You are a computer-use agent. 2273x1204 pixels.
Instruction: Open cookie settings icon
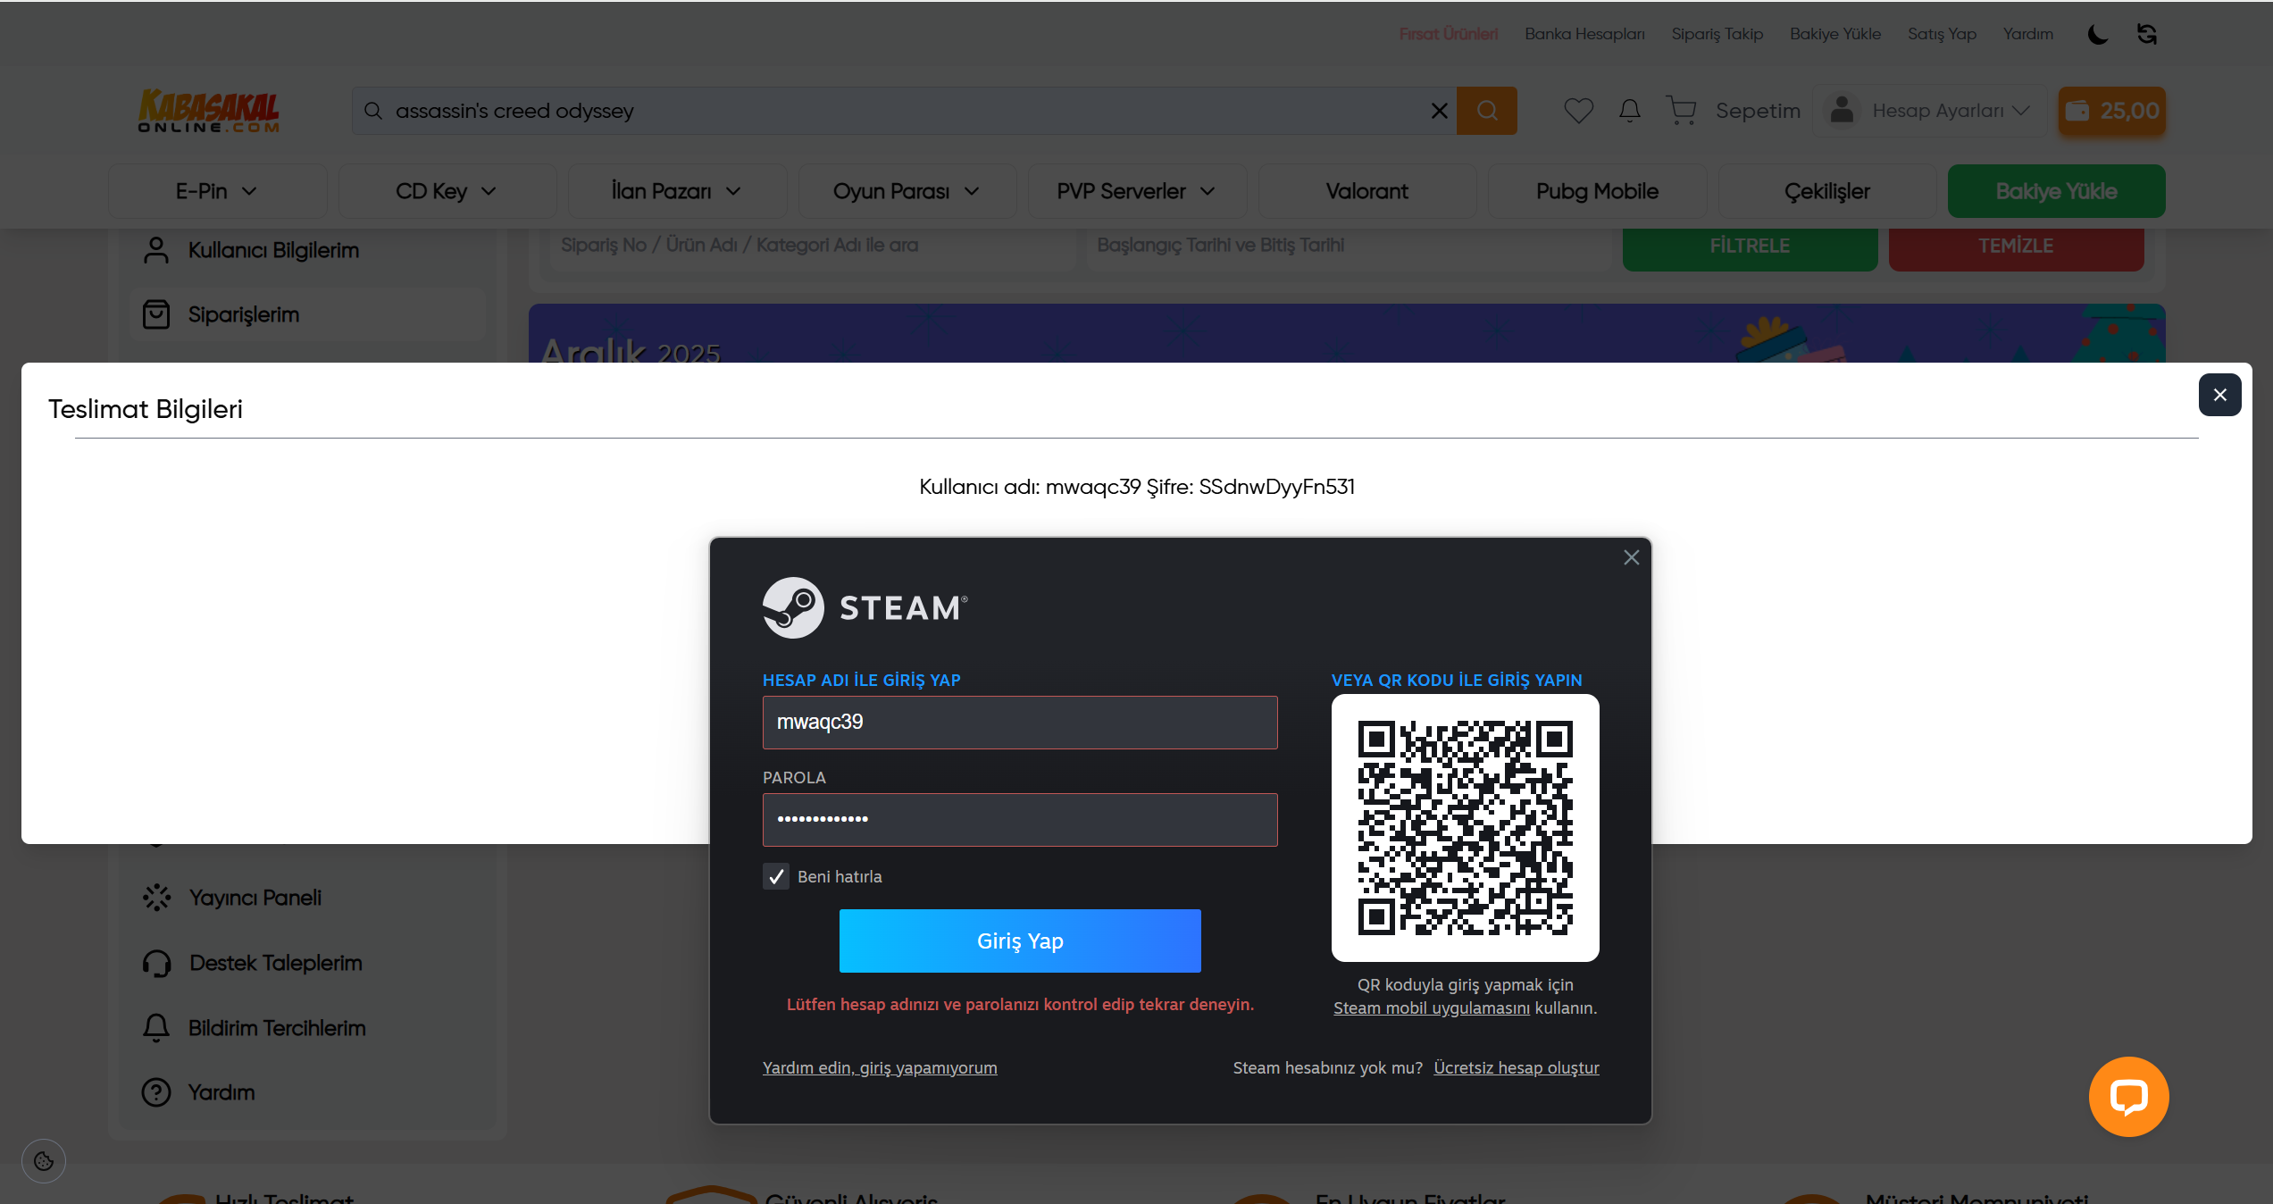(44, 1161)
